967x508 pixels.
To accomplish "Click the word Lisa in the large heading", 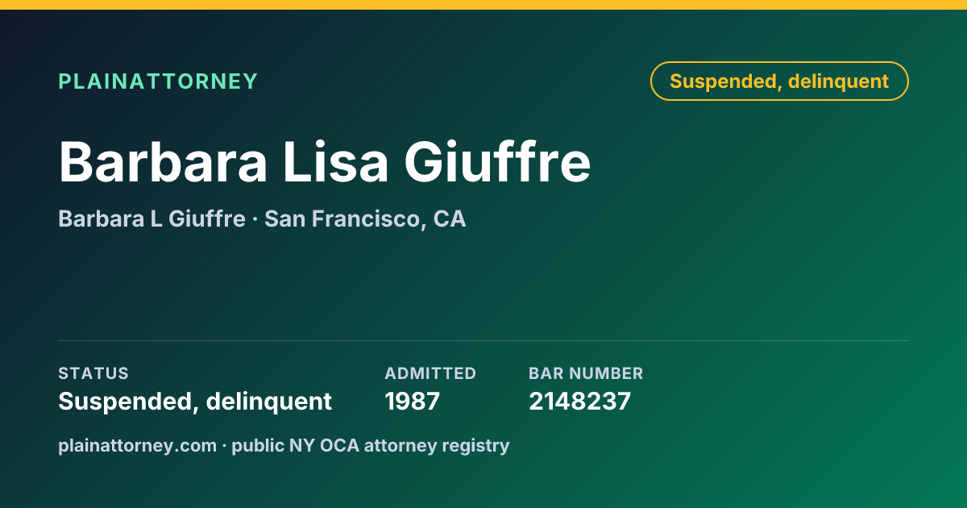I will (x=336, y=161).
